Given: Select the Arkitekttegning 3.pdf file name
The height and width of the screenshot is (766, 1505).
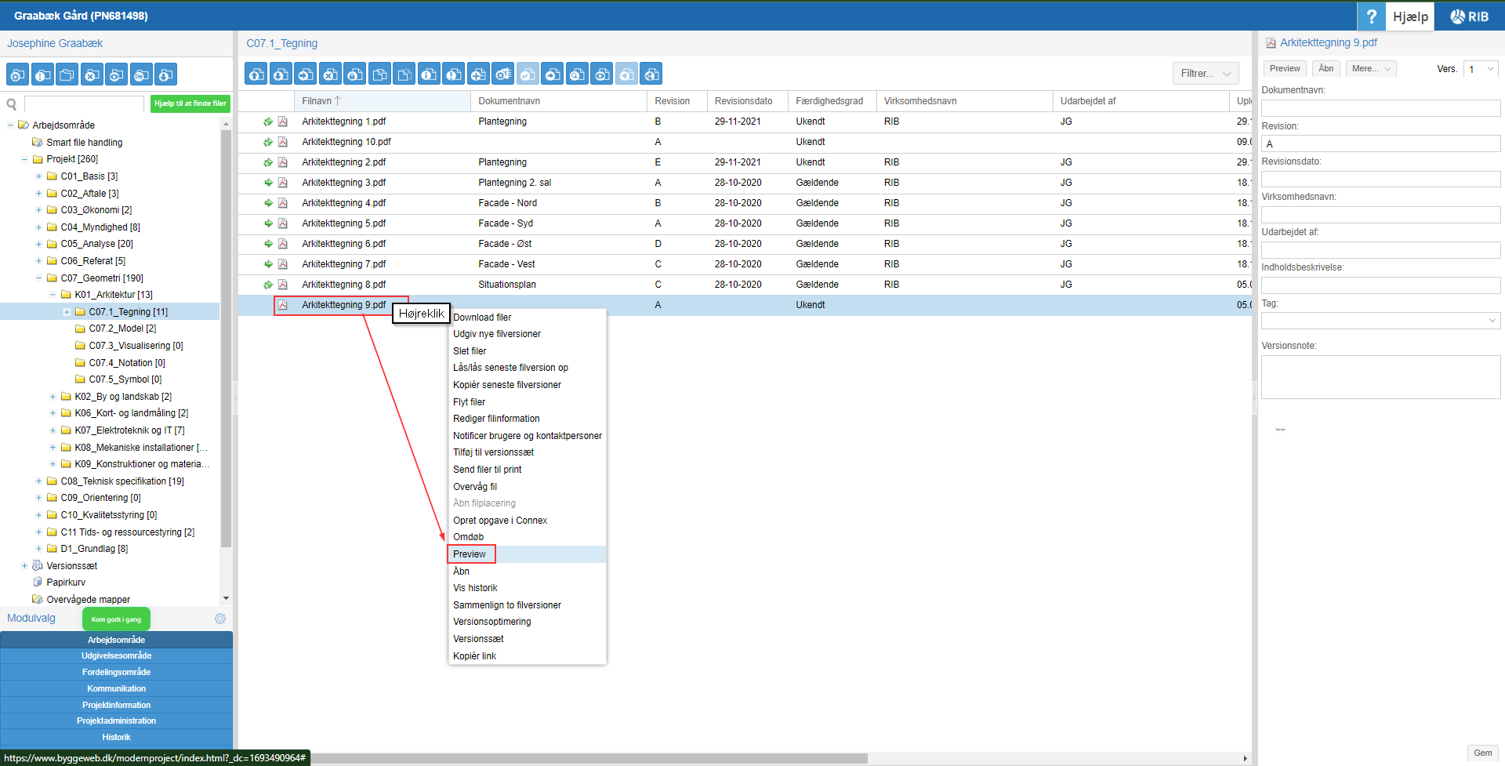Looking at the screenshot, I should 344,183.
